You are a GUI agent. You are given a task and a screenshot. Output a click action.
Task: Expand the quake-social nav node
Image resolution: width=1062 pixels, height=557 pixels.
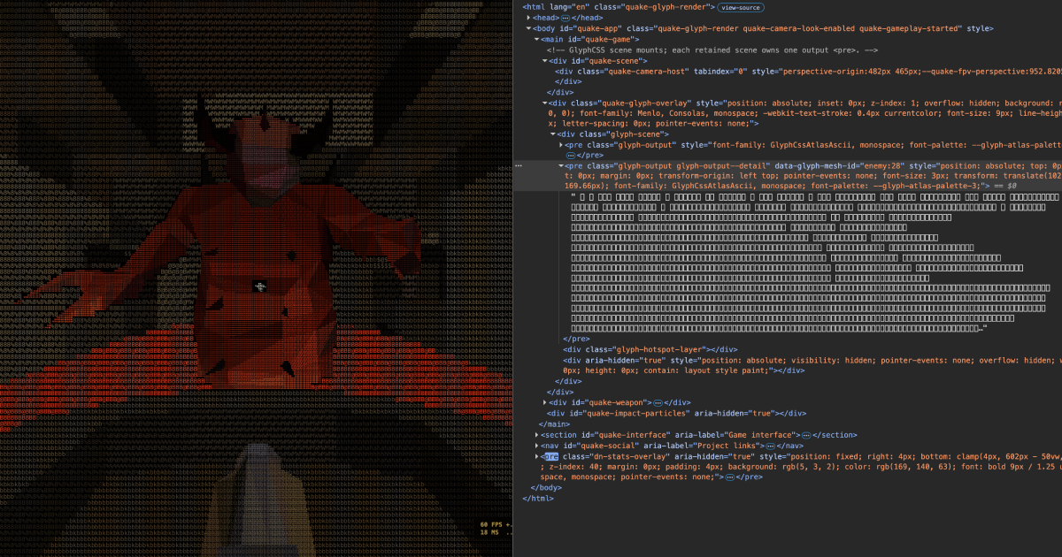(536, 446)
